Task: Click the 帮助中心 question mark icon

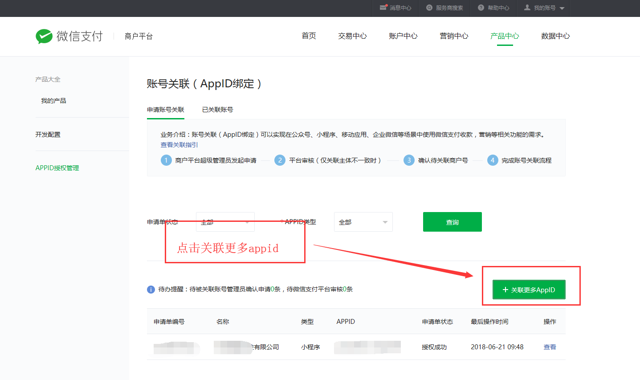Action: click(x=481, y=8)
